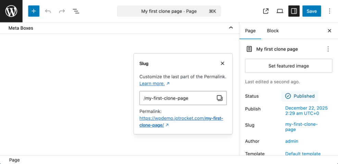Collapse the Meta Boxes section
This screenshot has width=338, height=164.
point(231,28)
